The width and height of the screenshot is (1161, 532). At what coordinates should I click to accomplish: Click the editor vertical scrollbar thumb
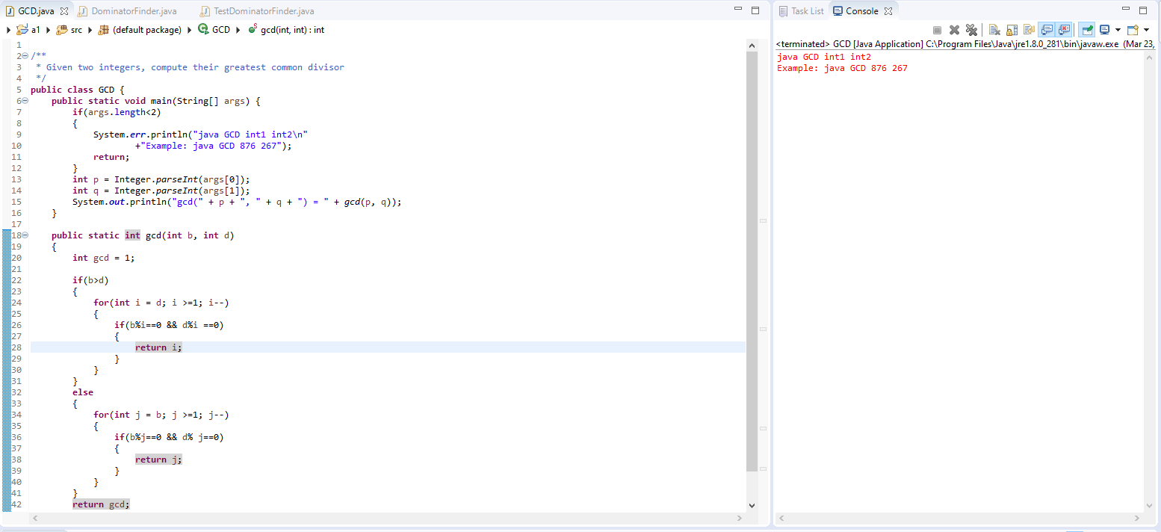pos(752,262)
